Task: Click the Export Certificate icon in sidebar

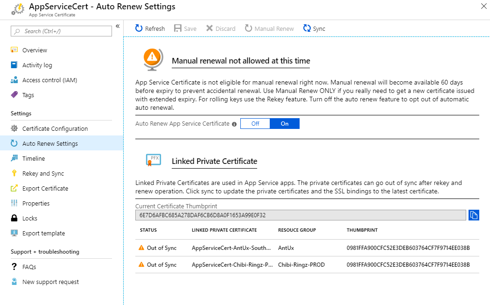Action: tap(14, 188)
